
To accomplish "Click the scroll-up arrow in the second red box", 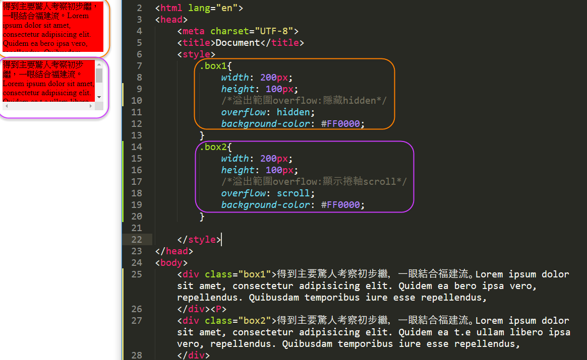I will pos(99,64).
